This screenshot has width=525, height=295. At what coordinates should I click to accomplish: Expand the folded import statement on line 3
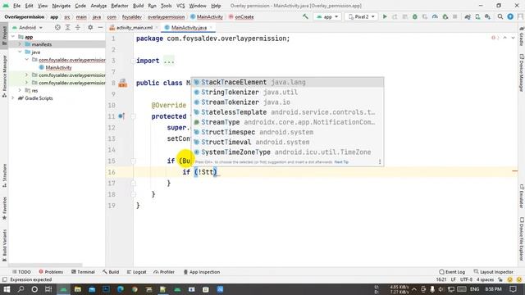133,61
